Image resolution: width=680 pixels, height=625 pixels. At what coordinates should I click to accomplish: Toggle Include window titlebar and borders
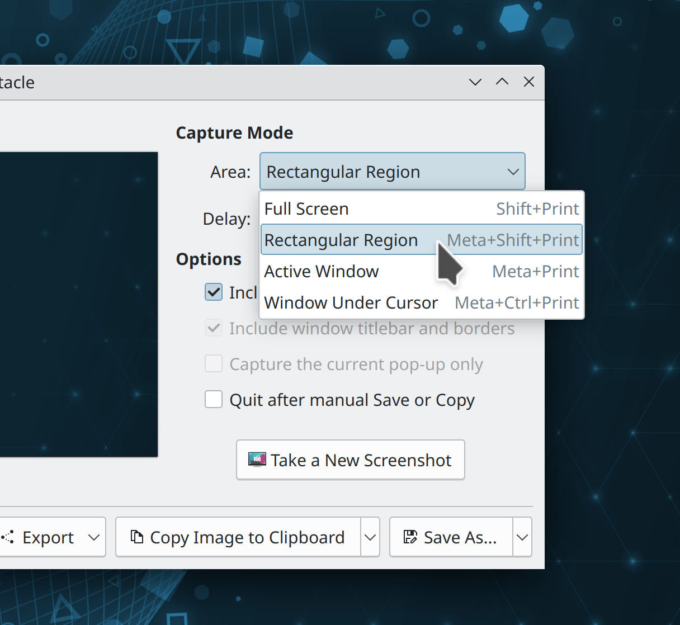pyautogui.click(x=214, y=328)
